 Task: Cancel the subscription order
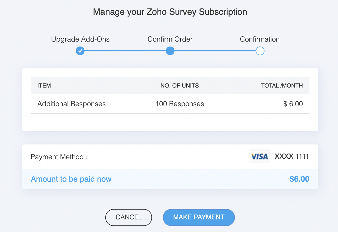coord(129,217)
